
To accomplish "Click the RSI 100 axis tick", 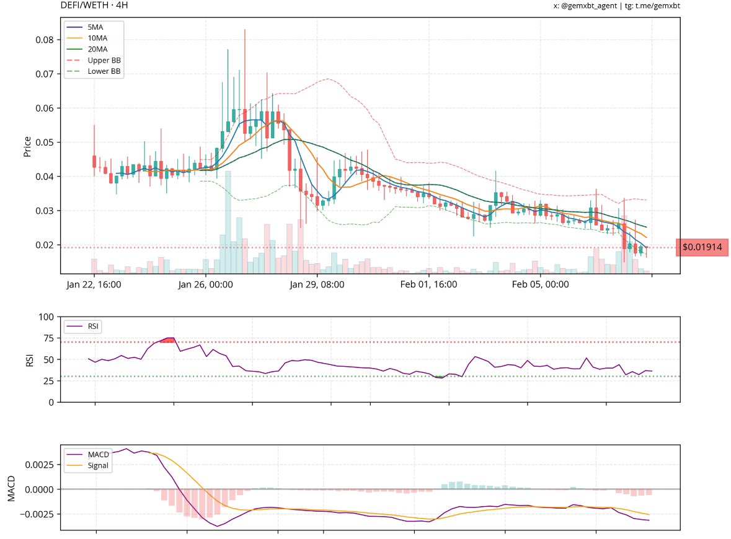I will 46,317.
